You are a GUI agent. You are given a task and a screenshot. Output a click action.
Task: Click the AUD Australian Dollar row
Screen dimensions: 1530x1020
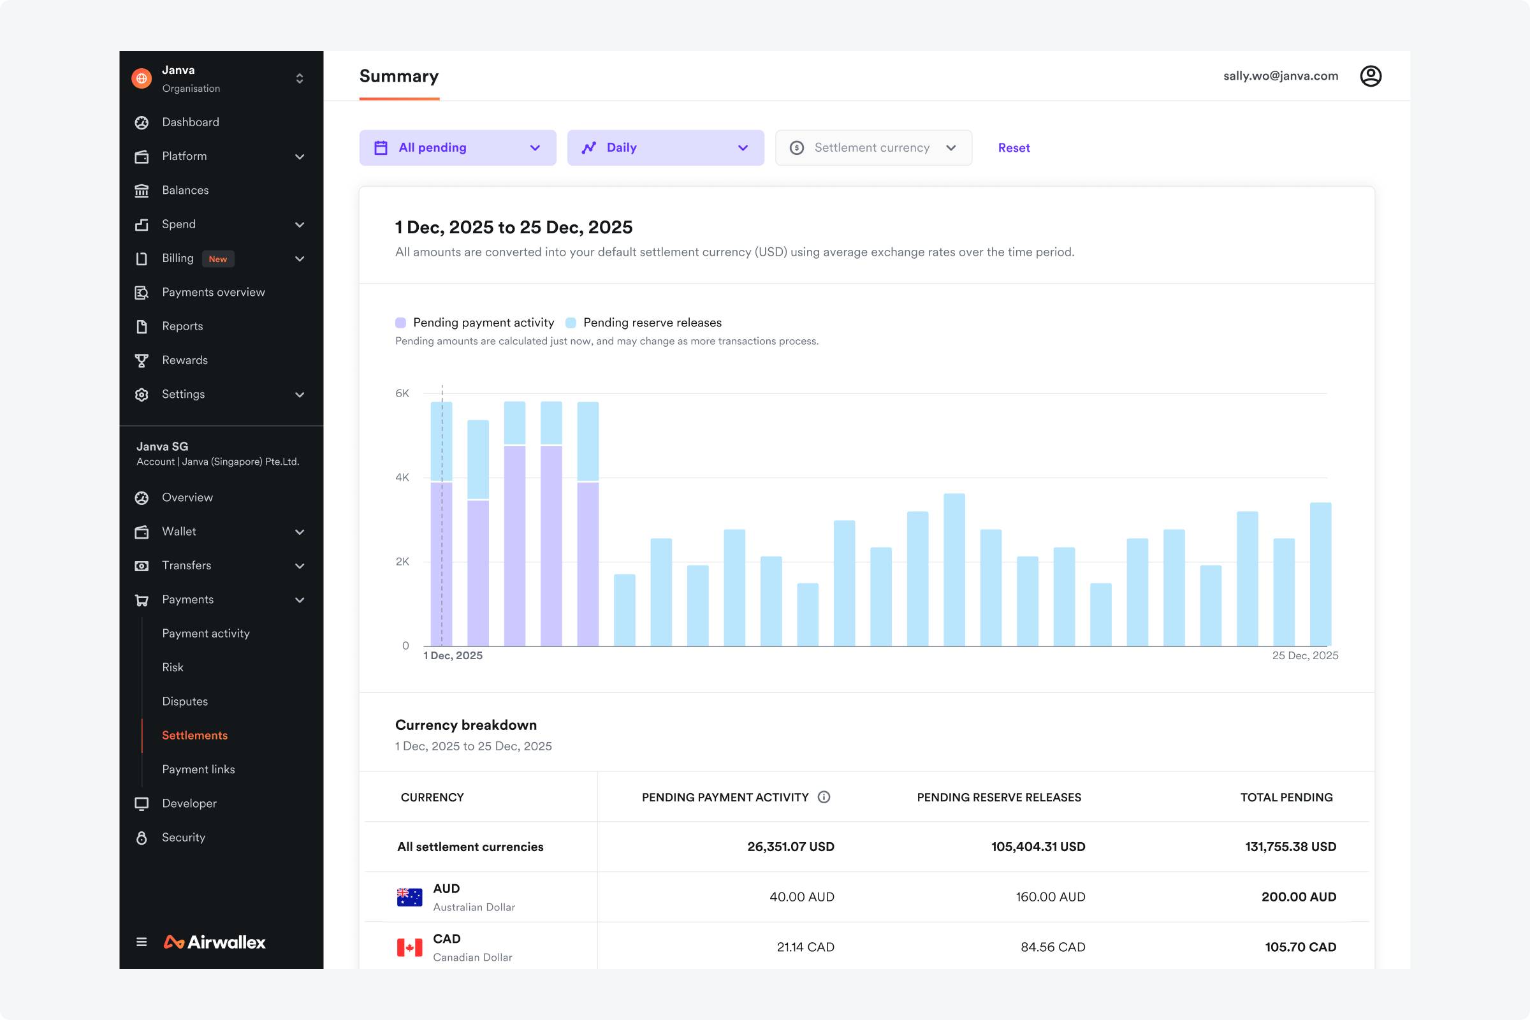pos(474,897)
